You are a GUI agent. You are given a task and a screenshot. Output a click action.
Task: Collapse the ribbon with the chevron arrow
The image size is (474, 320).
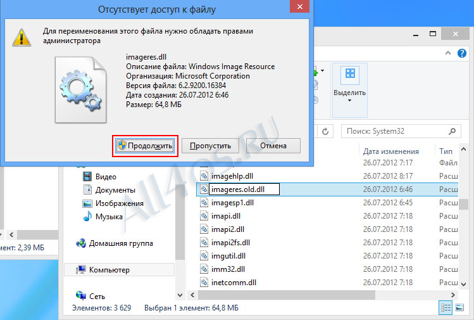(448, 53)
